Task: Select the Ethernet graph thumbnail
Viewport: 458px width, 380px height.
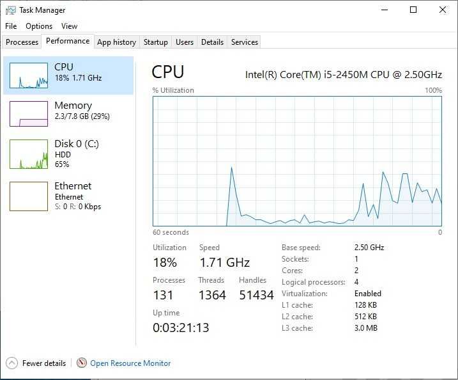Action: point(29,196)
